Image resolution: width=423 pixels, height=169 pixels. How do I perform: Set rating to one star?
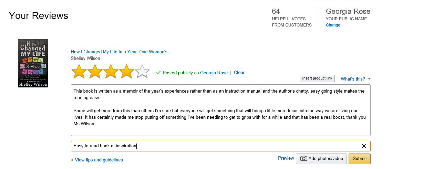[x=79, y=72]
